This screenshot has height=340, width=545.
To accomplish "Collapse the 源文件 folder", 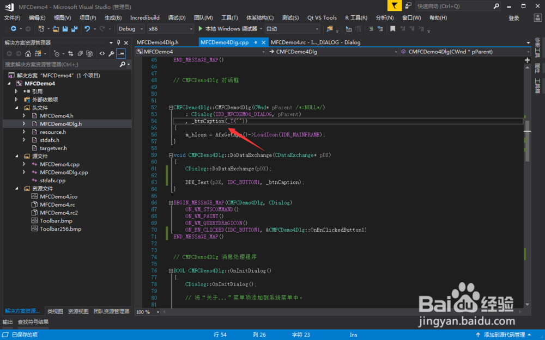I will click(17, 156).
